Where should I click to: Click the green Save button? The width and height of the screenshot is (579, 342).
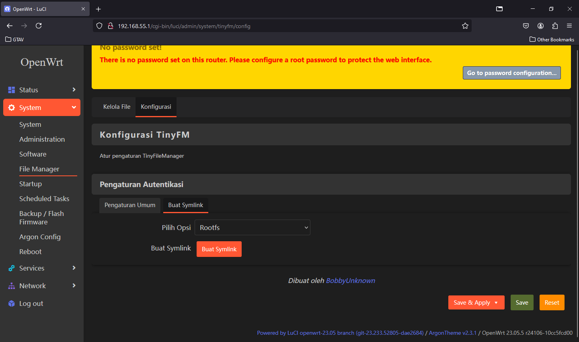click(522, 303)
